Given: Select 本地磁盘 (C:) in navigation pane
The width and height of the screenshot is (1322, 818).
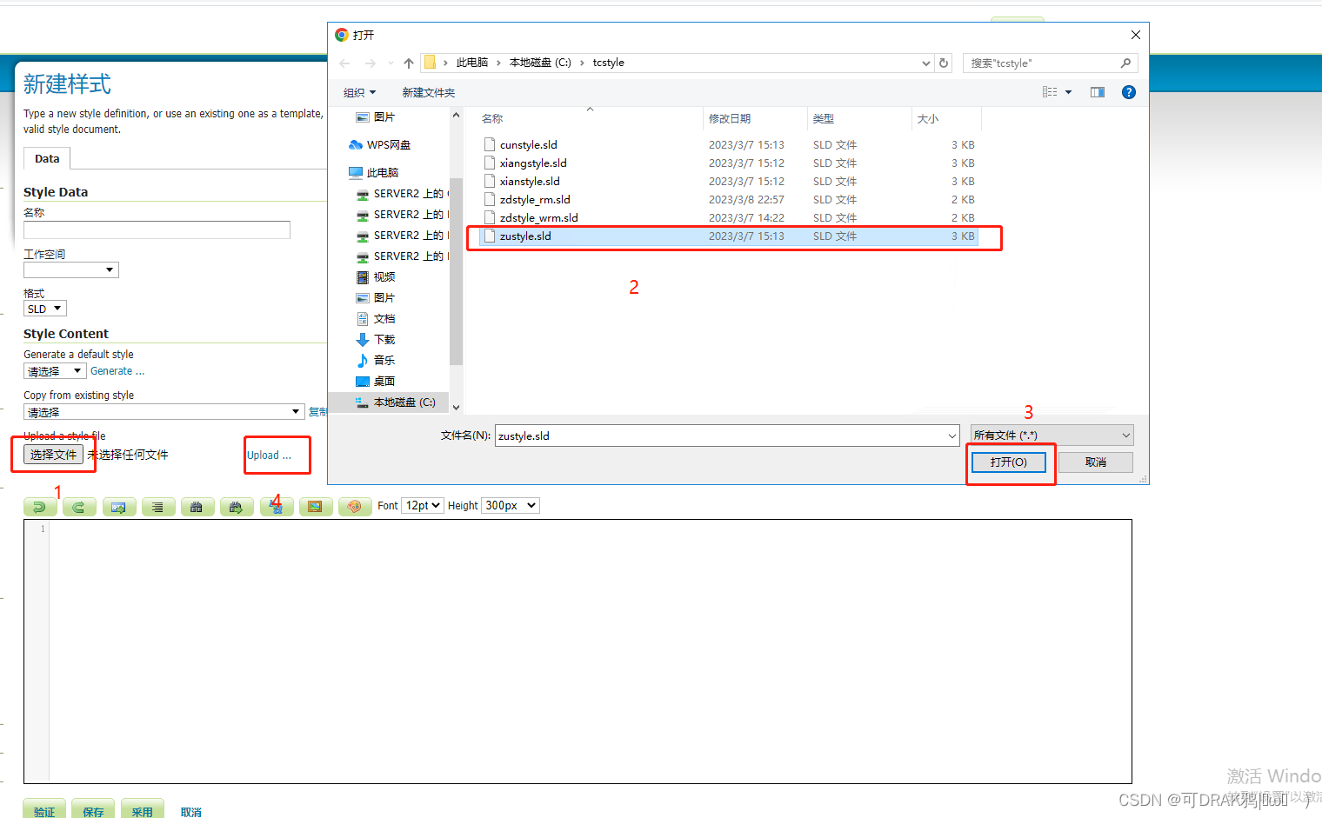Looking at the screenshot, I should point(396,402).
